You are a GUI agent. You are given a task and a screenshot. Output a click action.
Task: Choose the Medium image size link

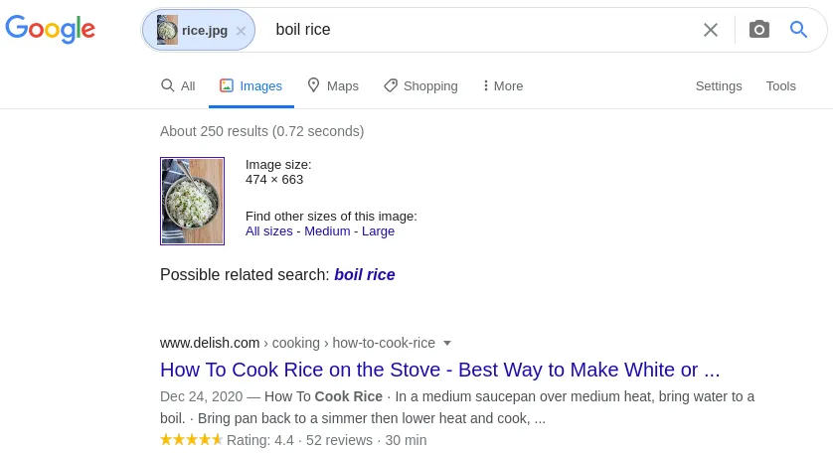click(x=327, y=231)
